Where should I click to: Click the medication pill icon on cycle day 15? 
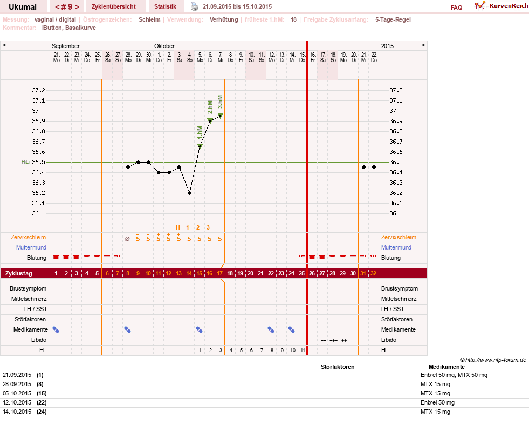(200, 329)
